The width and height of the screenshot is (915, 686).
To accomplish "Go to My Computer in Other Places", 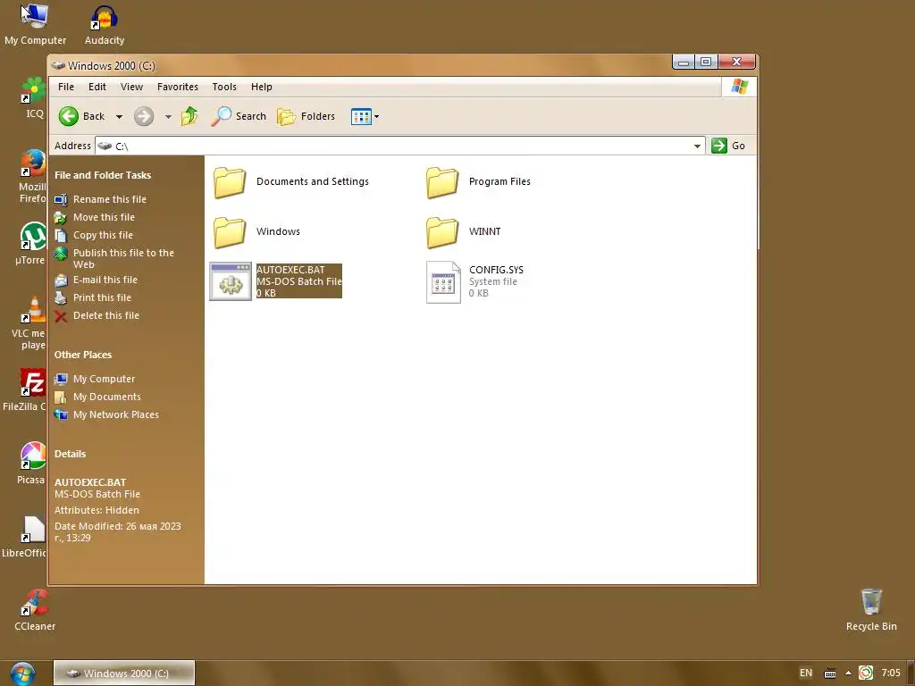I will (x=95, y=379).
